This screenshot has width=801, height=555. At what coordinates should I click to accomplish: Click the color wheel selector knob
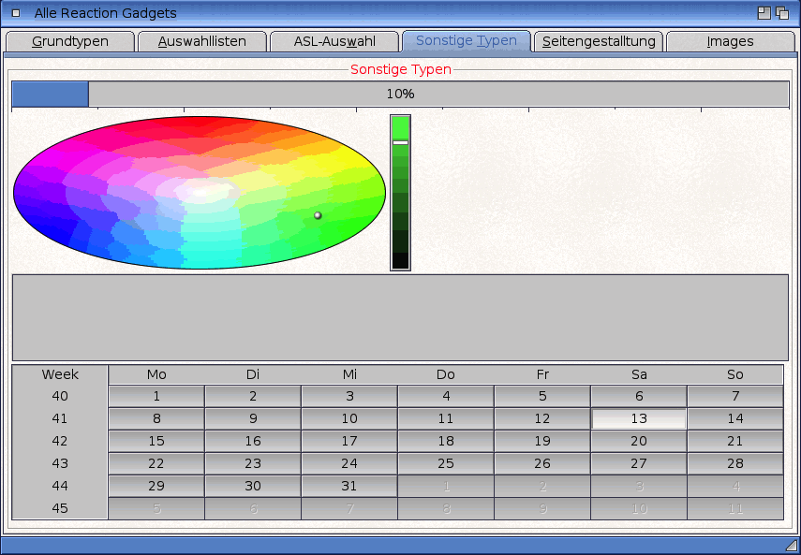pos(318,215)
